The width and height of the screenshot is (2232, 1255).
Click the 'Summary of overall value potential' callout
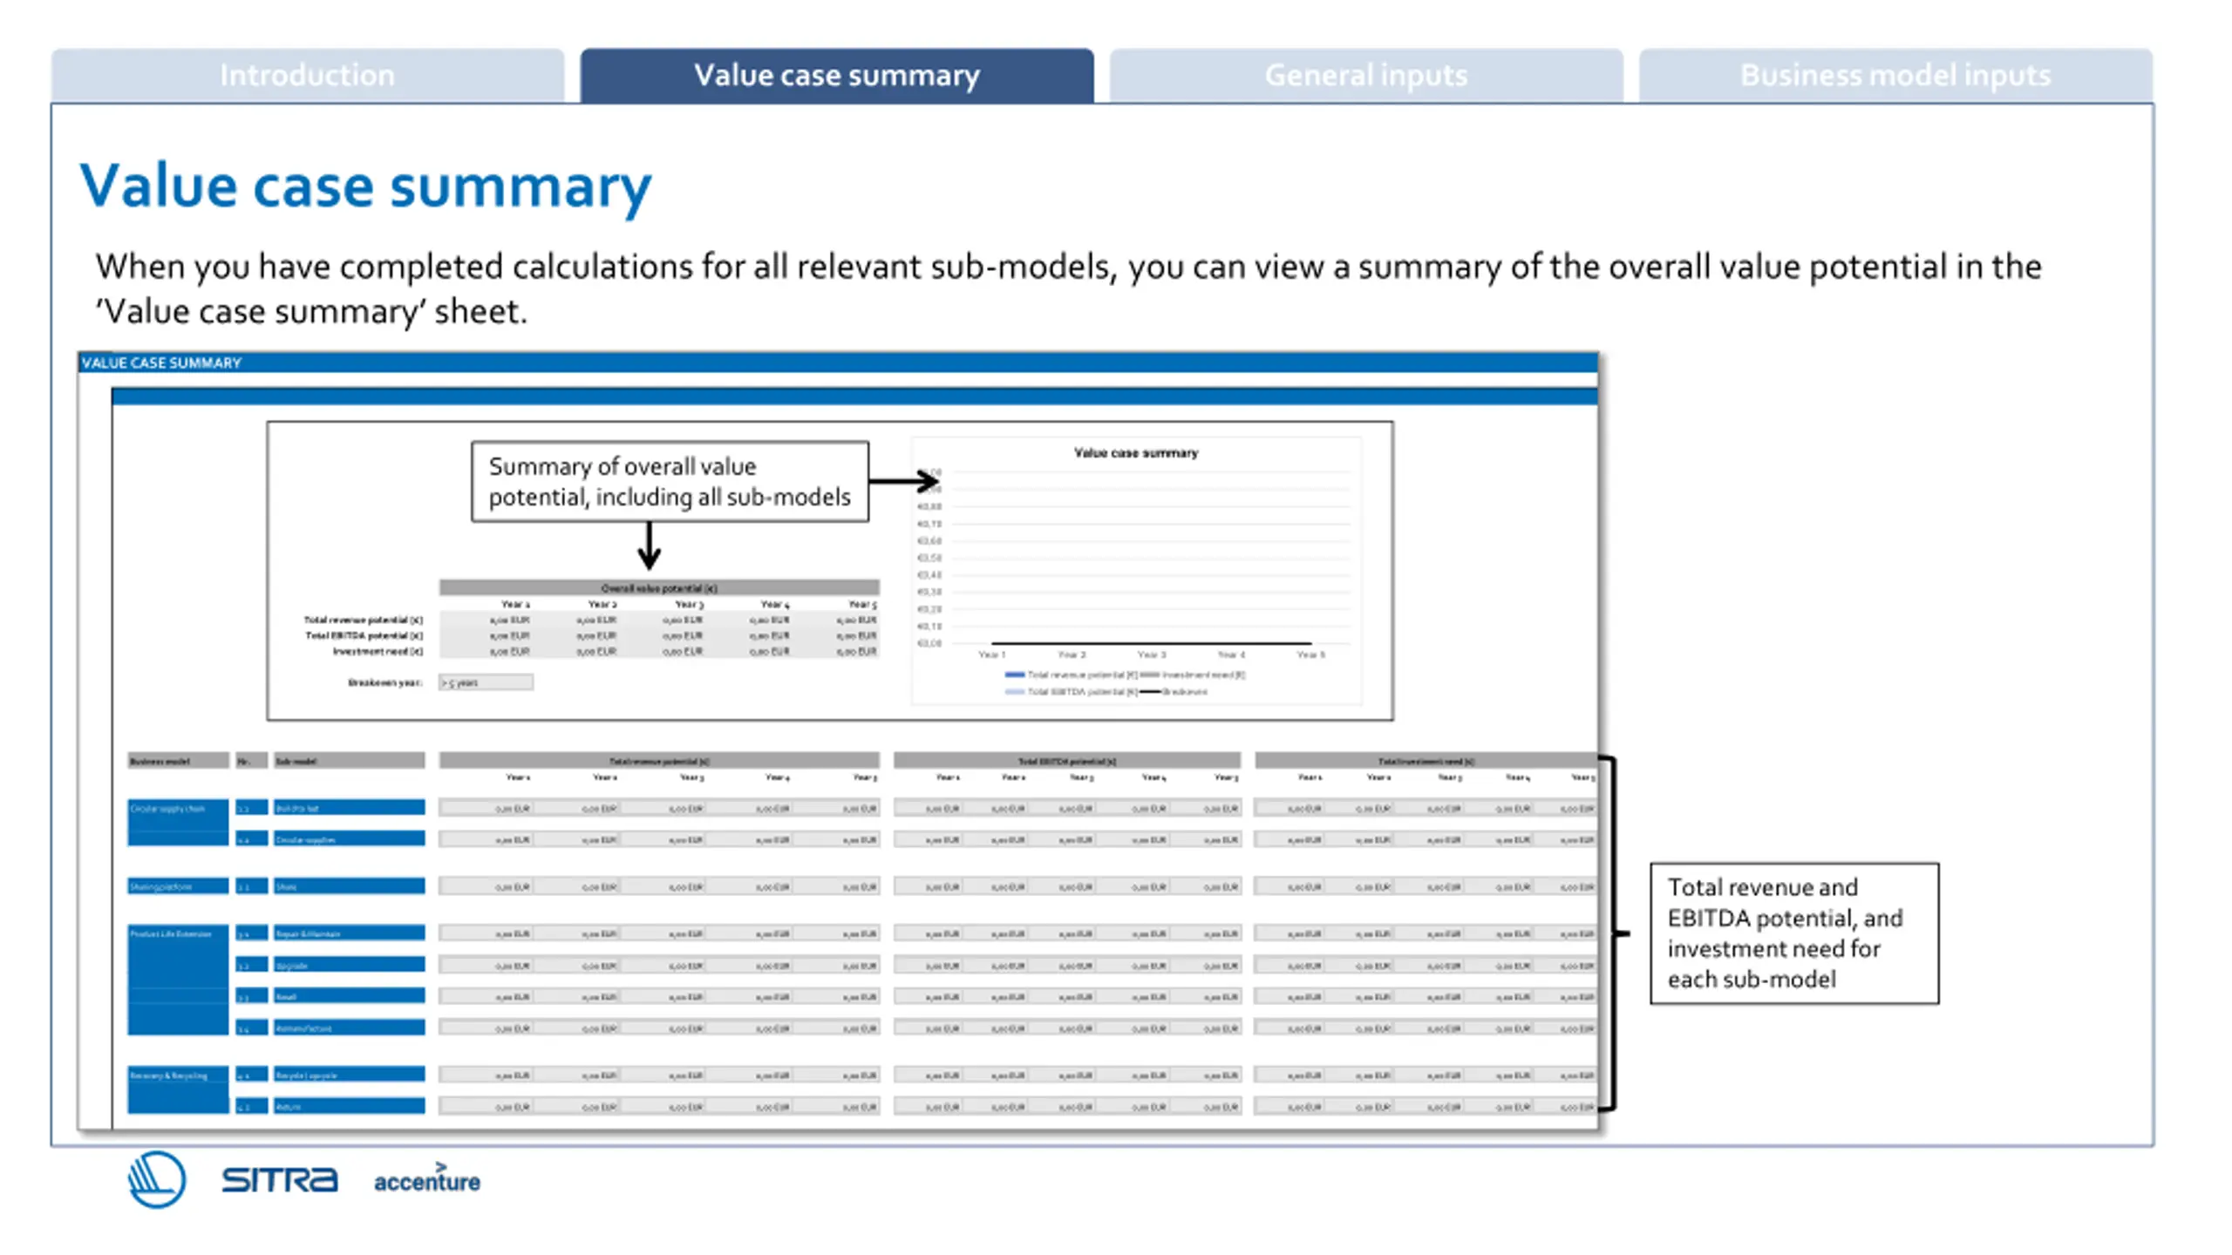pos(670,482)
